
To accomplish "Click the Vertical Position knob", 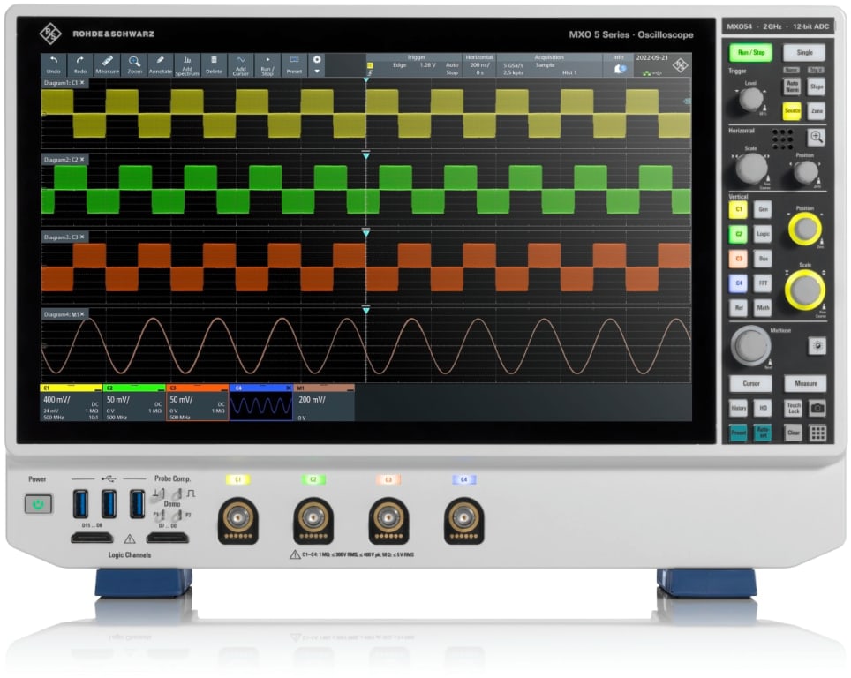I will pyautogui.click(x=805, y=229).
